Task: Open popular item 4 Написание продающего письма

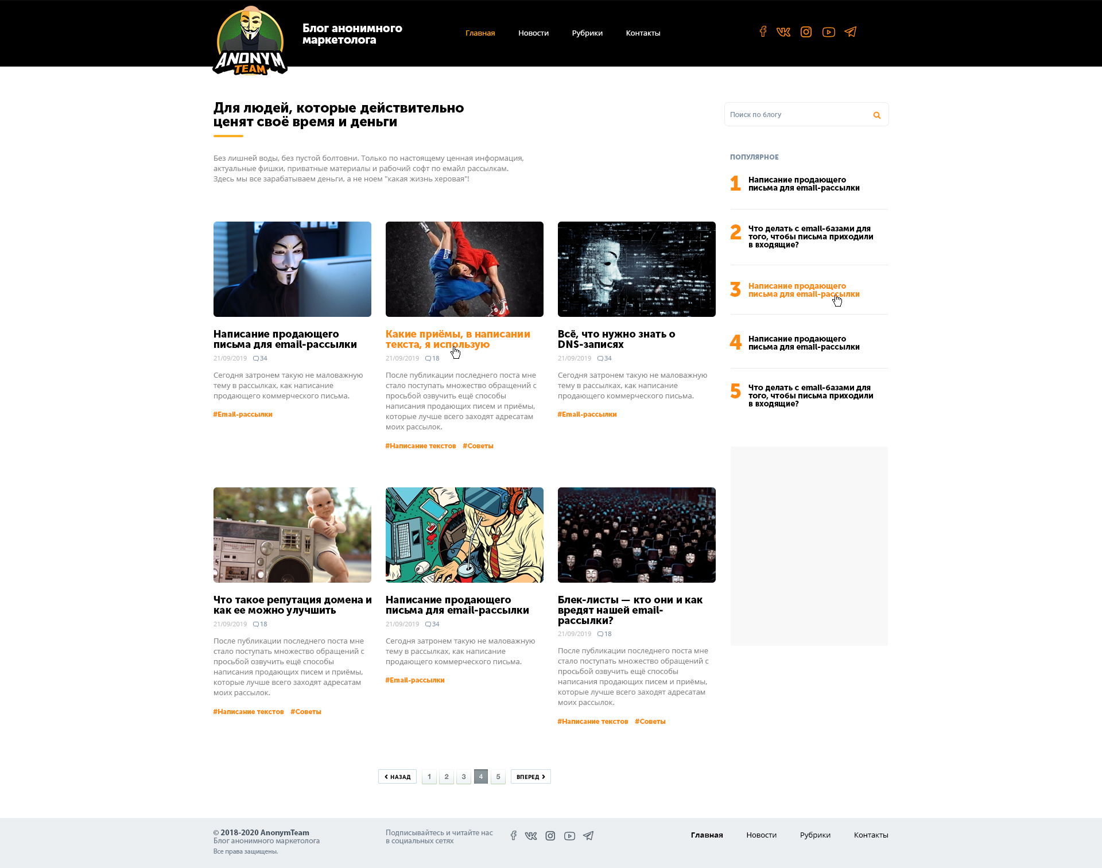Action: (x=804, y=343)
